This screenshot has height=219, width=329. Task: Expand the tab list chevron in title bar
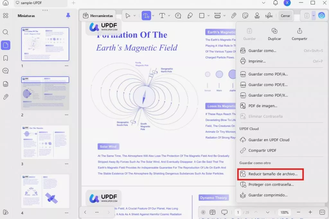click(x=263, y=3)
